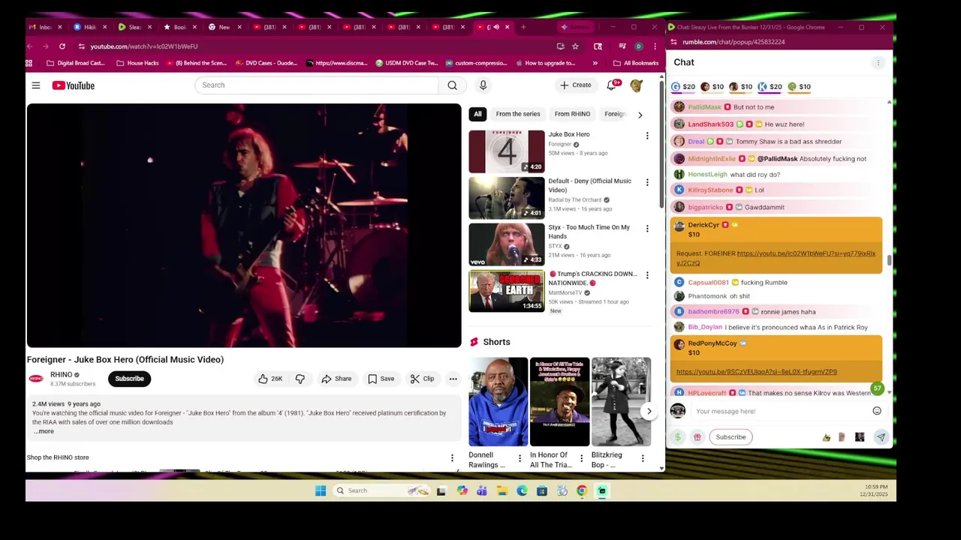Image resolution: width=961 pixels, height=540 pixels.
Task: Click Subscribe in Rumble chat
Action: point(731,437)
